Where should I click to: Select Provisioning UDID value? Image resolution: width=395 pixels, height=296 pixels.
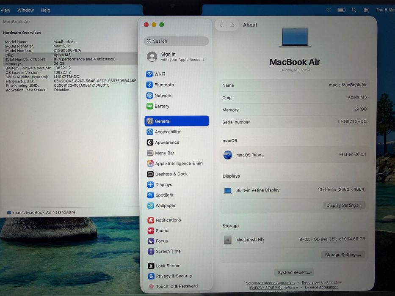click(82, 85)
